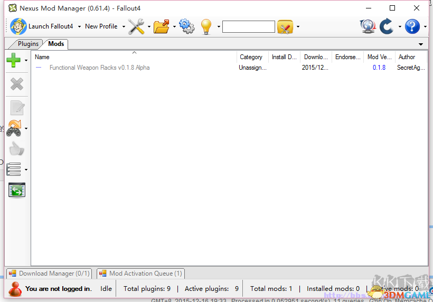Click the binoculars check for updates icon
This screenshot has height=302, width=433.
(x=14, y=128)
